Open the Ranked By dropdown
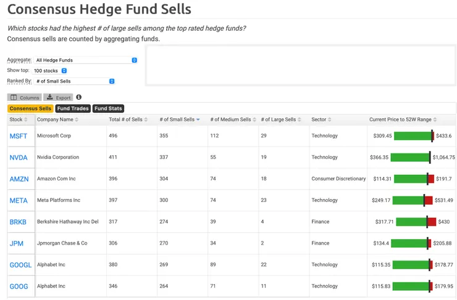457x300 pixels. tap(75, 81)
